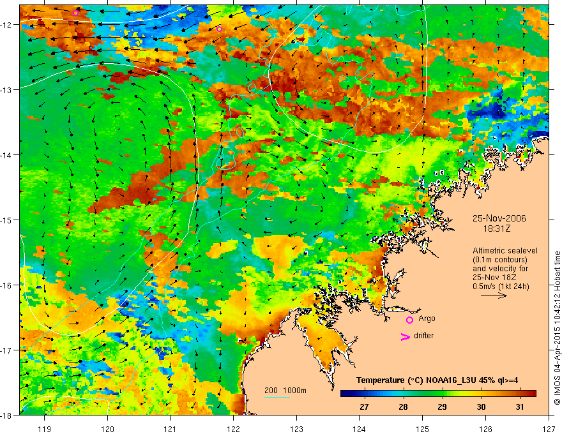
Task: Click the '-15' latitude axis label
Action: point(6,220)
